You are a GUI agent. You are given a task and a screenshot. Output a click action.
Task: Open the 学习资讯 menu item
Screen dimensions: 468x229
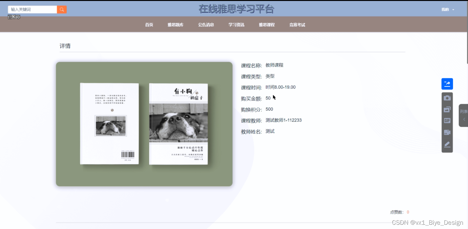tap(236, 25)
